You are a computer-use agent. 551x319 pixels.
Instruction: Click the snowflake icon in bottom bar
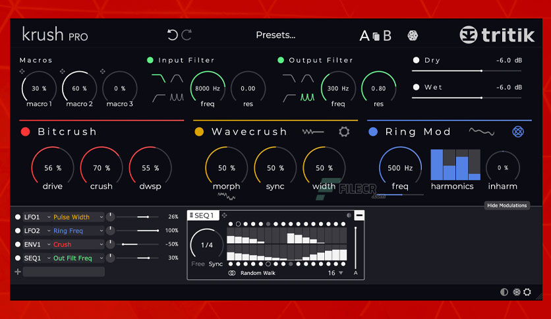(x=516, y=292)
